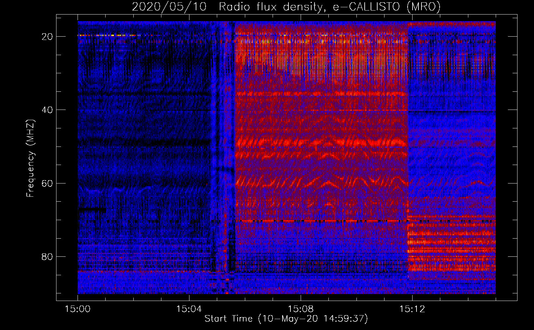Click the "60" frequency tick label
This screenshot has height=330, width=534.
point(48,183)
